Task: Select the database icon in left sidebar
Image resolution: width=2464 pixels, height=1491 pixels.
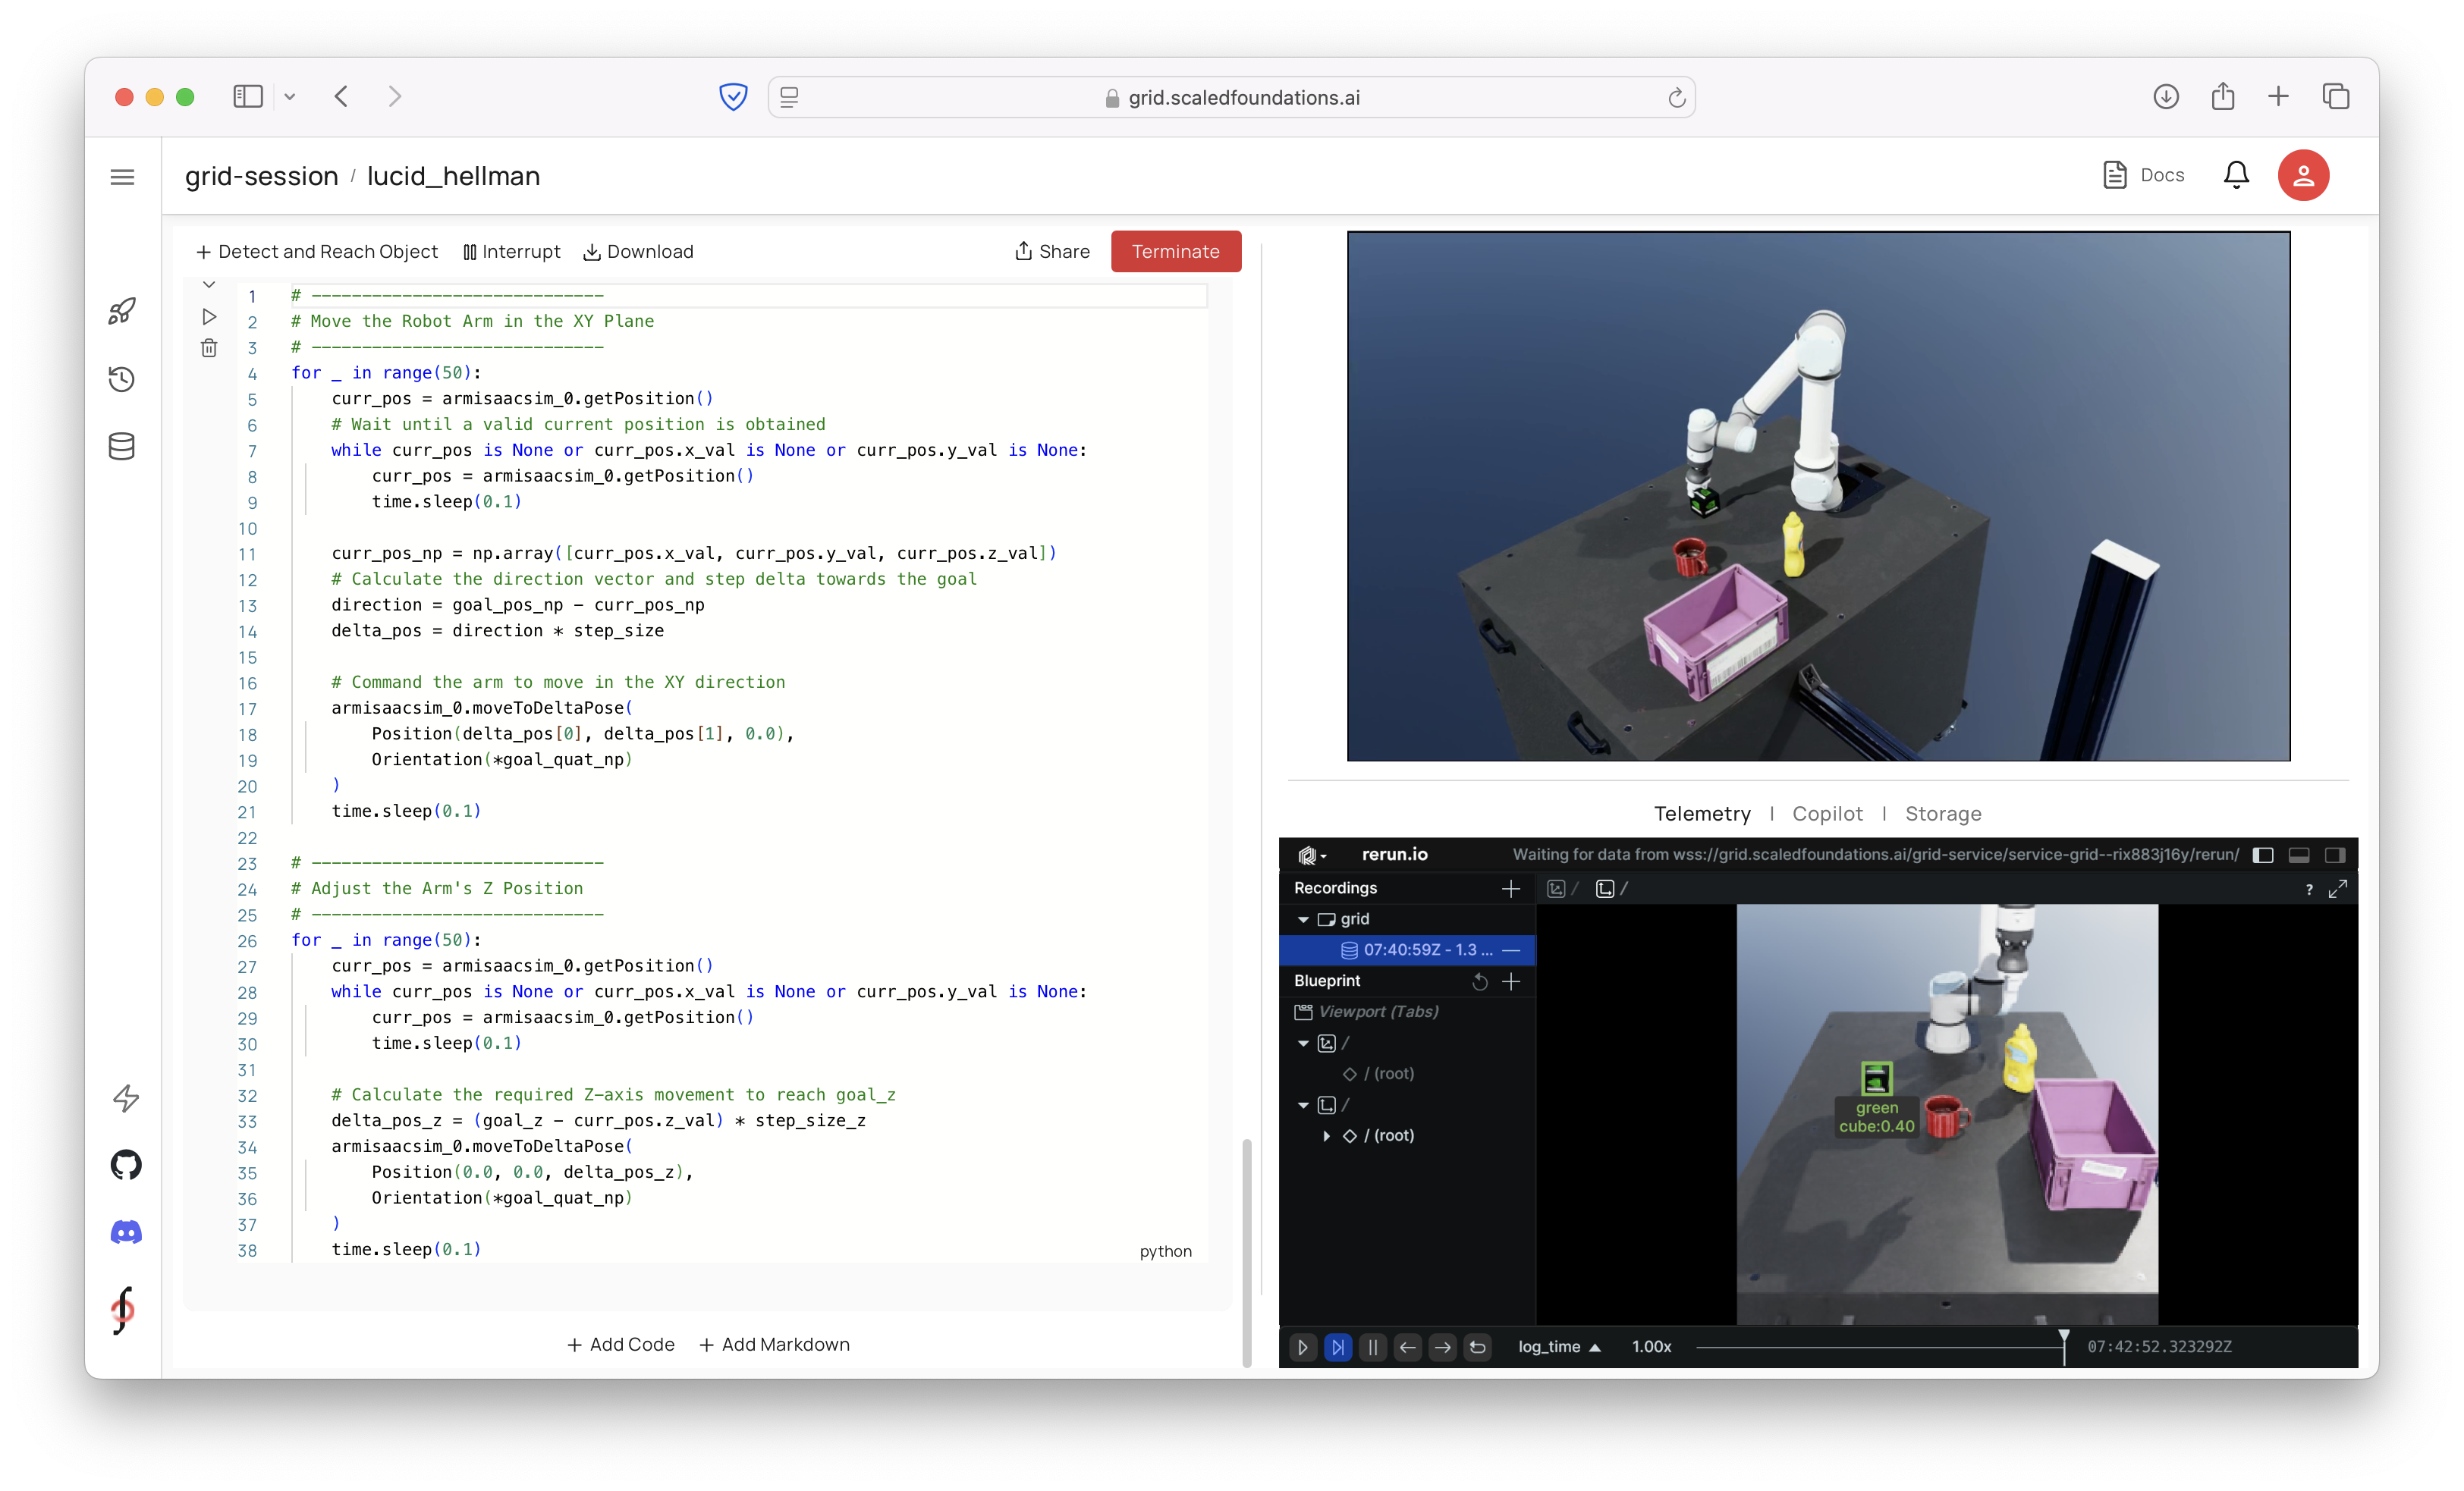Action: 122,447
